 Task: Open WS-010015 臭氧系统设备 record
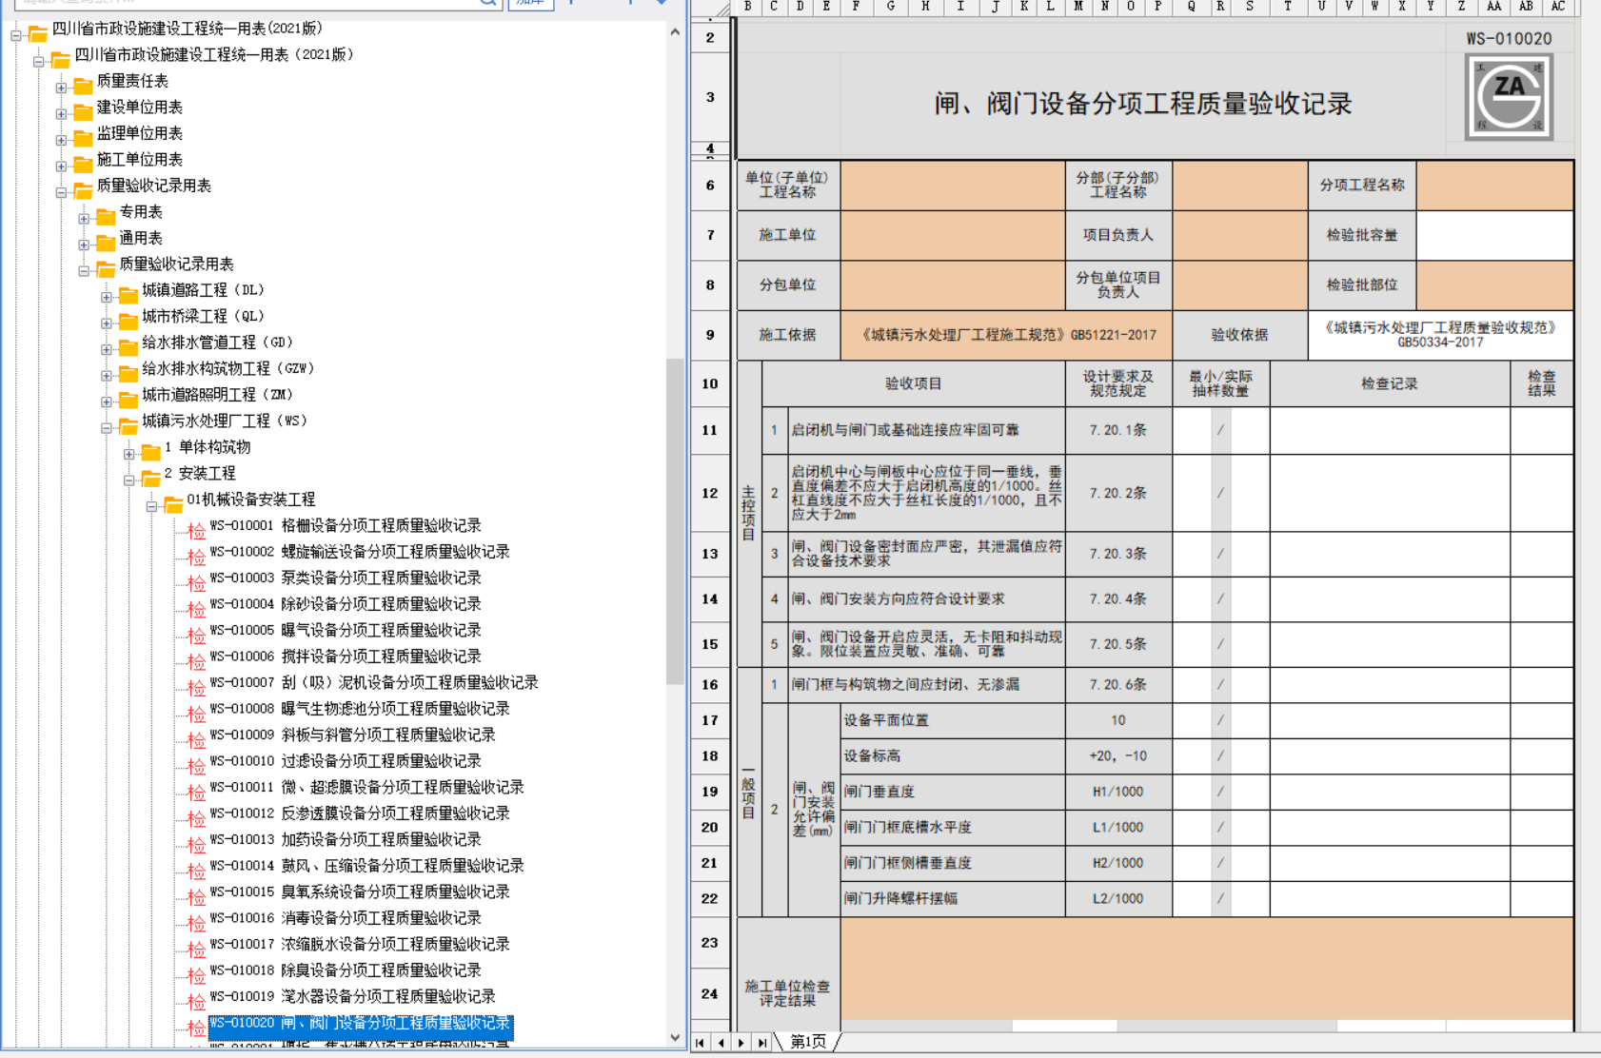tap(360, 891)
